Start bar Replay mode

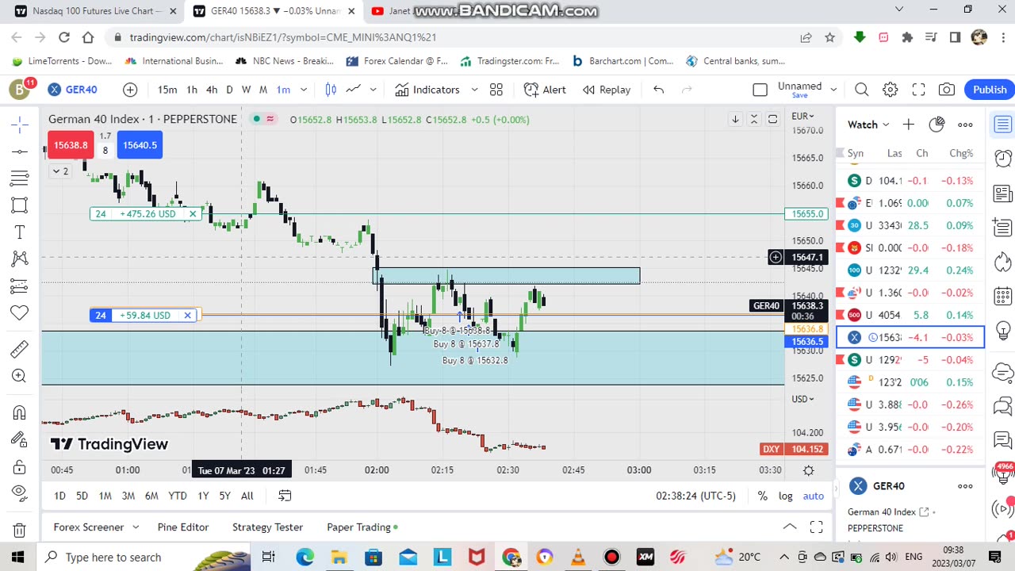(x=607, y=90)
